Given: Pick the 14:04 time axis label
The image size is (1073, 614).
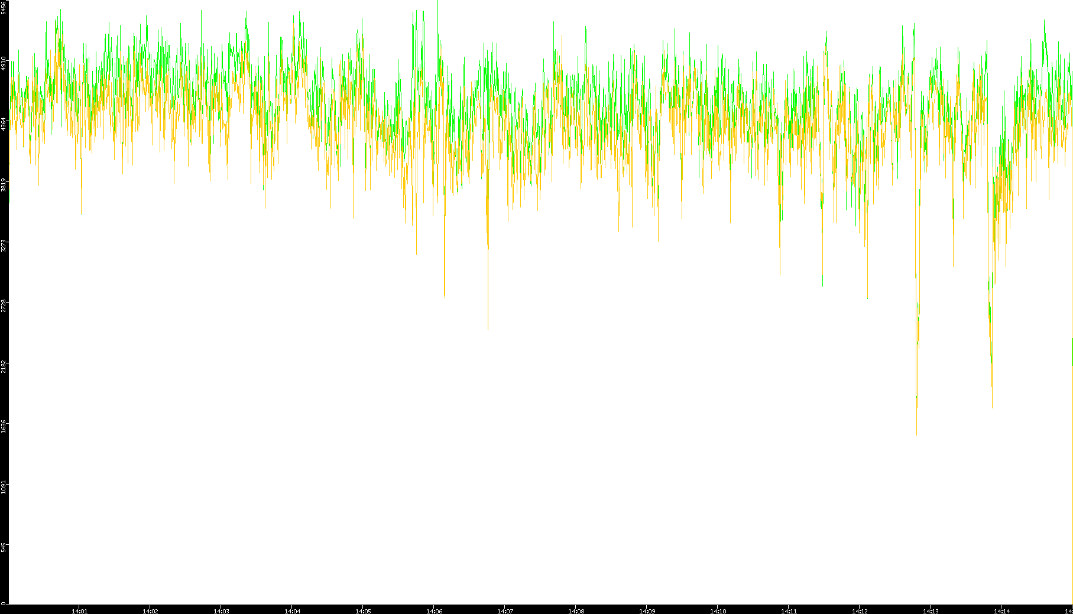Looking at the screenshot, I should coord(292,611).
